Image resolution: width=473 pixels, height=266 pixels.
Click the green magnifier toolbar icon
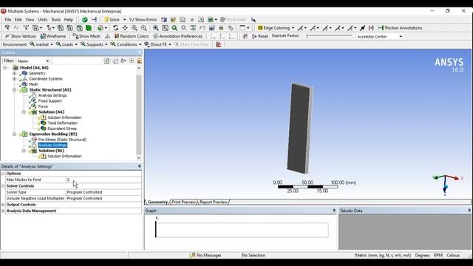click(174, 28)
